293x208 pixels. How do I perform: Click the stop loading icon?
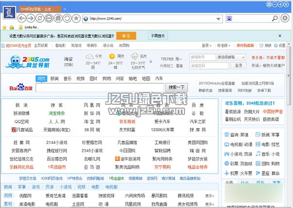49,18
